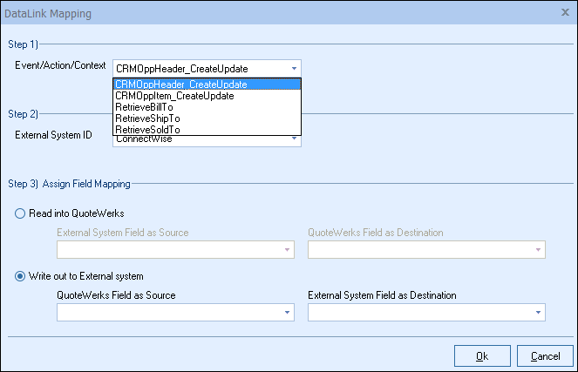The width and height of the screenshot is (578, 372).
Task: Expand External System Field as Destination arrow
Action: pos(538,313)
